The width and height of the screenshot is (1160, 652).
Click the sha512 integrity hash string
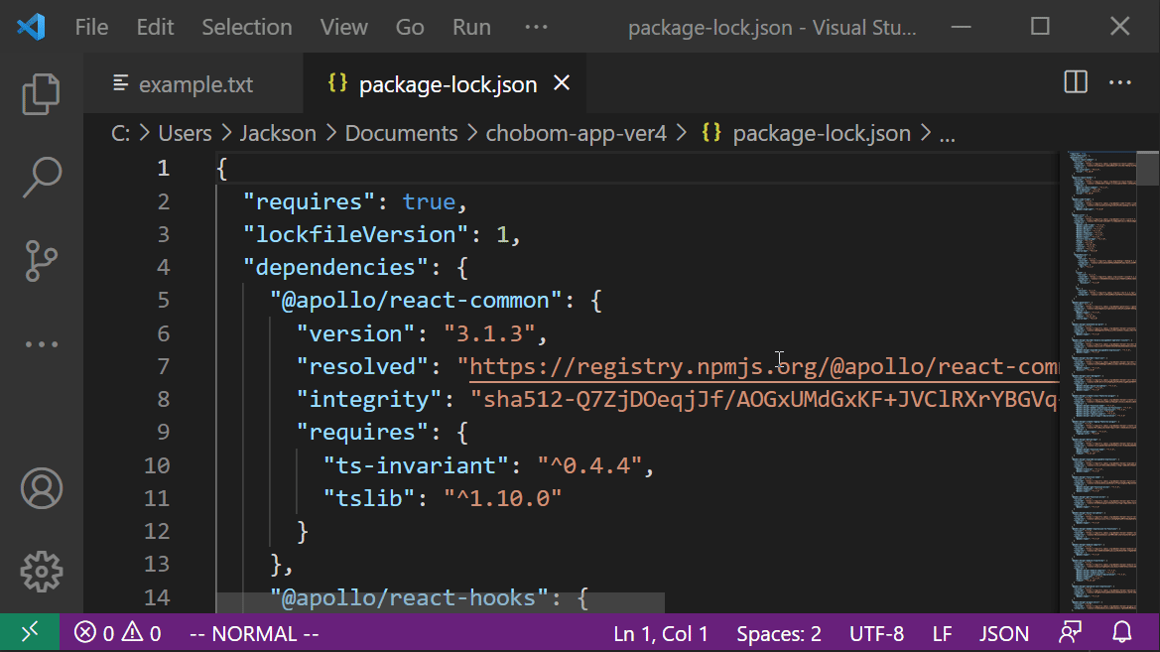765,400
